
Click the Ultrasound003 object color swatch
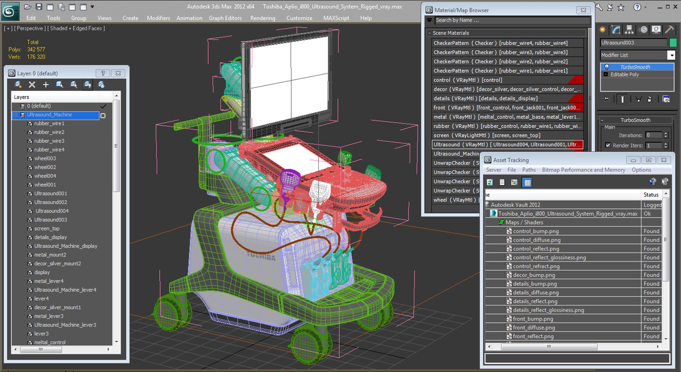pyautogui.click(x=672, y=43)
